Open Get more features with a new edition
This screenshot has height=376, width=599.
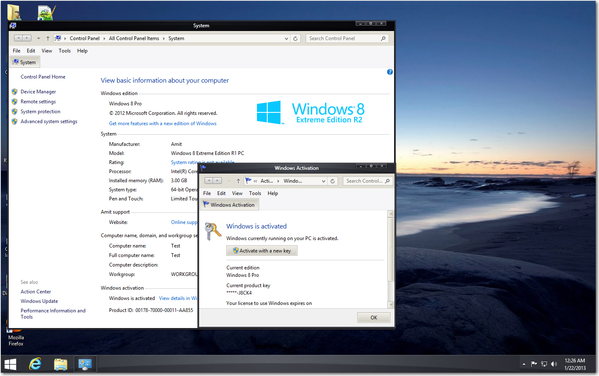coord(162,123)
